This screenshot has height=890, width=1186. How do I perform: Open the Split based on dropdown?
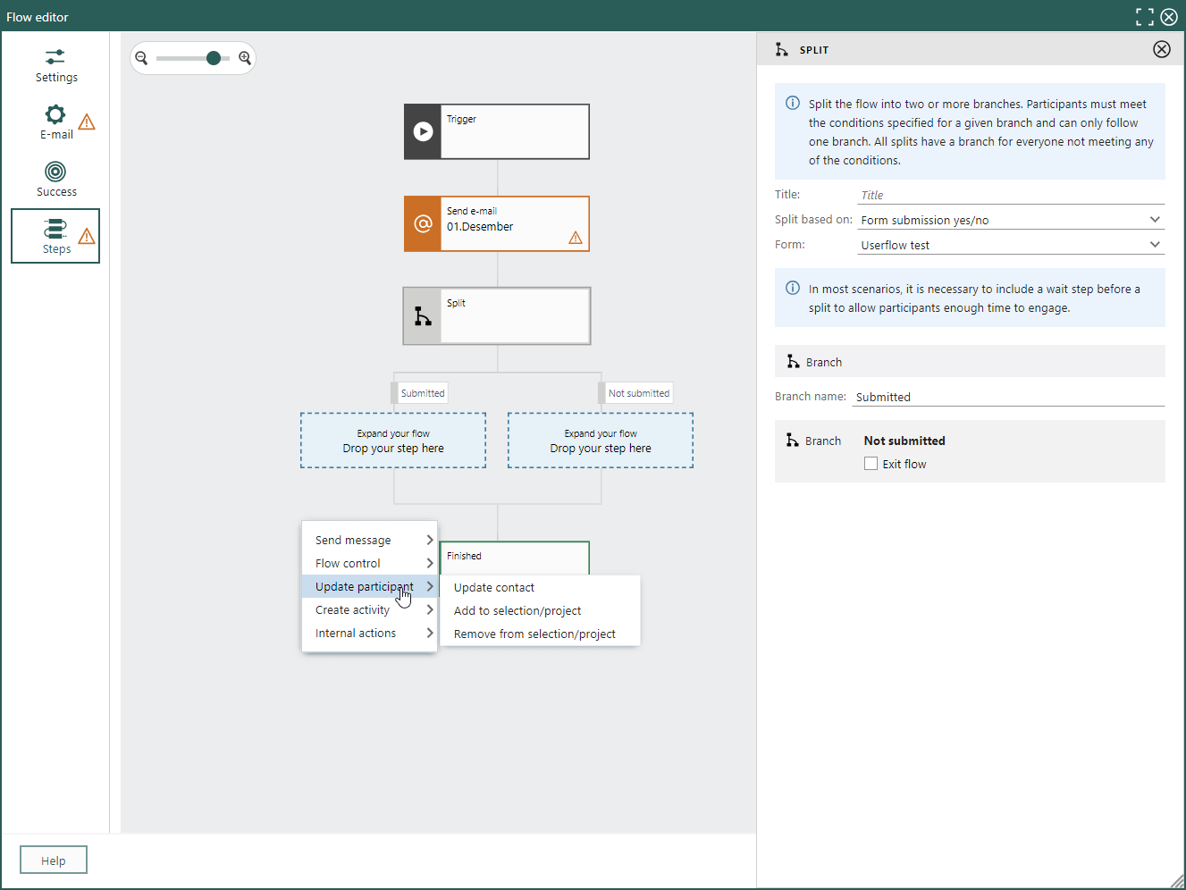pos(1011,220)
